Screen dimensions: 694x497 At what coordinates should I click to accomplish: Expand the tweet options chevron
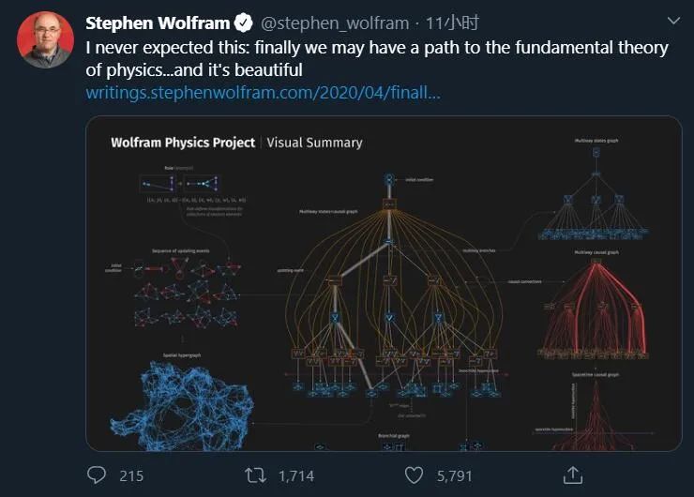[673, 21]
